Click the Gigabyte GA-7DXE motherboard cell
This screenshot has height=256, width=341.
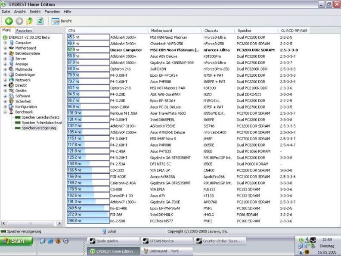[x=165, y=202]
